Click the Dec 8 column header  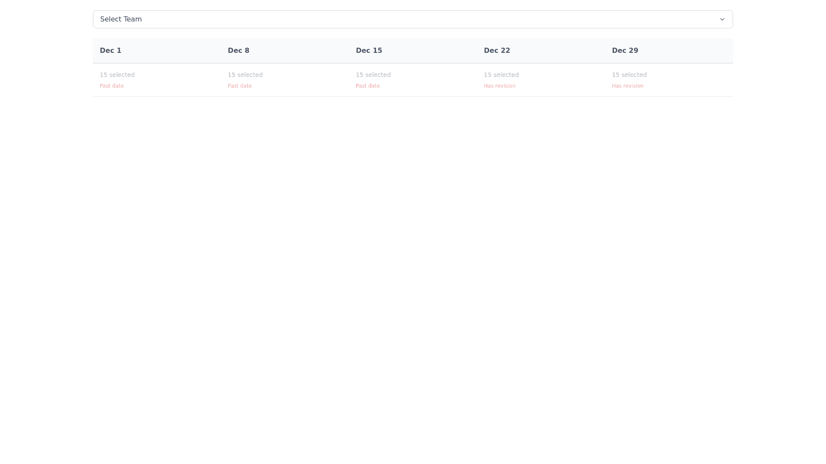point(238,51)
